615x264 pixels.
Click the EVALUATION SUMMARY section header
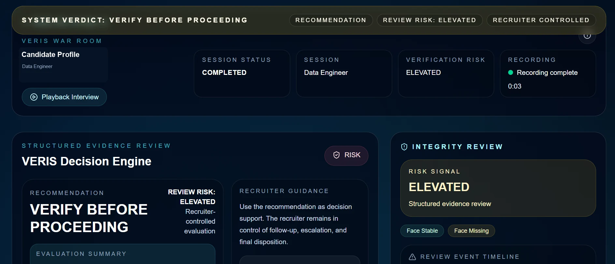click(x=81, y=254)
